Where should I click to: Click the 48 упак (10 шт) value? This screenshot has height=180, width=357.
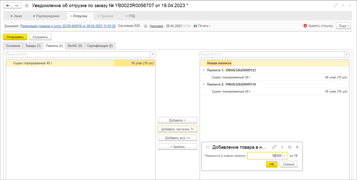tap(336, 78)
